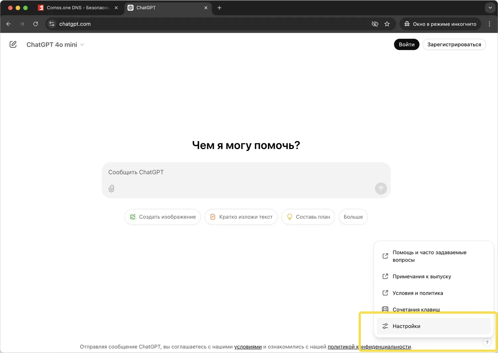Image resolution: width=498 pixels, height=353 pixels.
Task: Open the help question-mark button
Action: click(487, 342)
